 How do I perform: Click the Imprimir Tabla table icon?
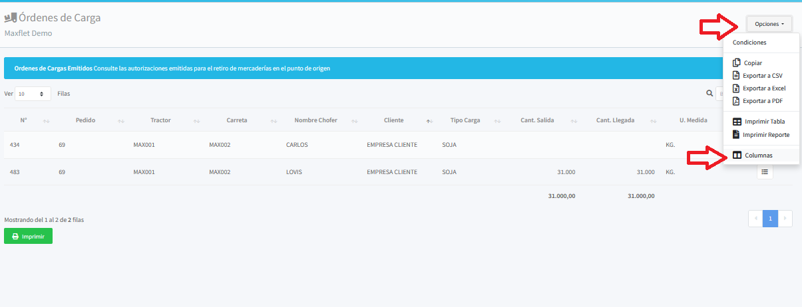[x=737, y=122]
